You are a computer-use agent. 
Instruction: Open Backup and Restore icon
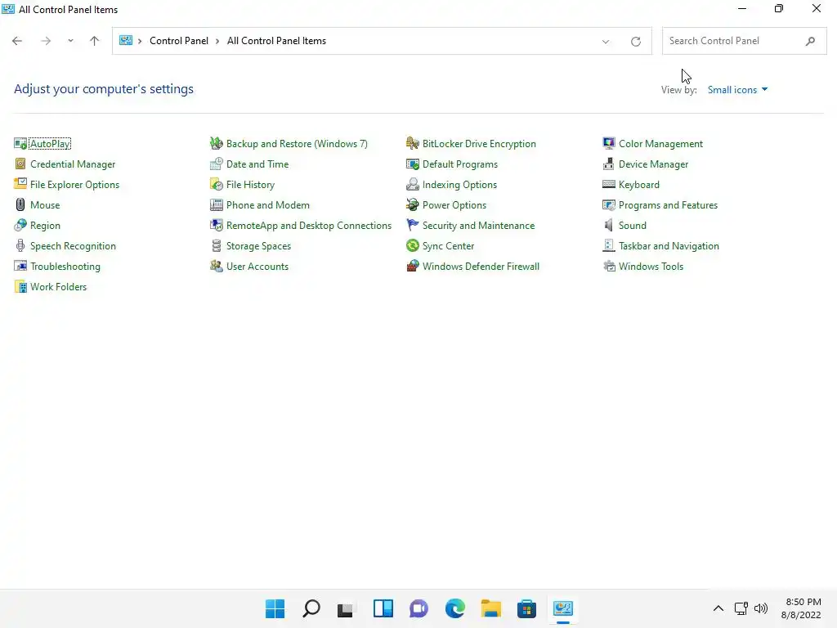point(216,144)
